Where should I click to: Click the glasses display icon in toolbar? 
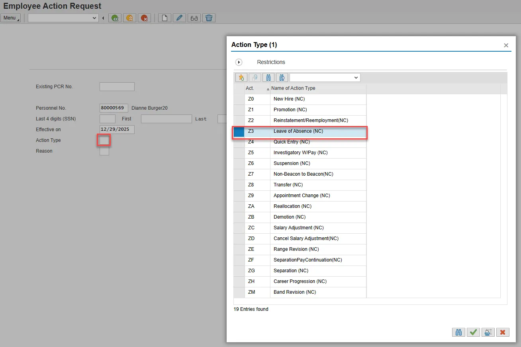tap(194, 18)
